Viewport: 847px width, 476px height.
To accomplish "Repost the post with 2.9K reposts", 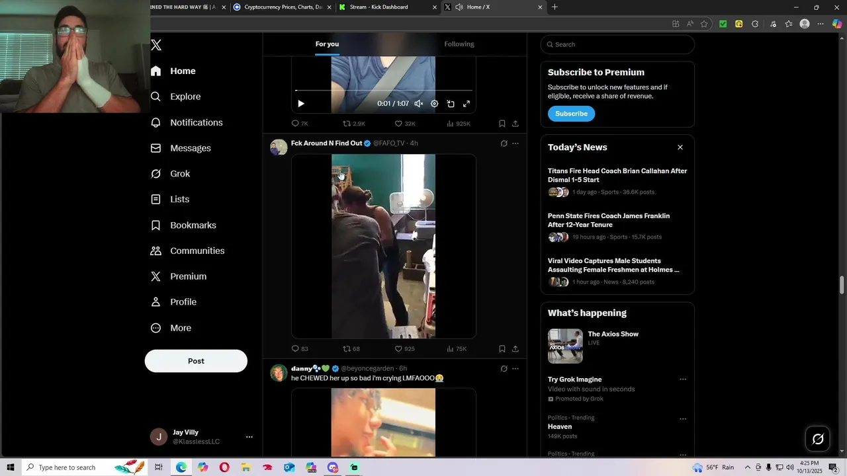I will click(353, 124).
